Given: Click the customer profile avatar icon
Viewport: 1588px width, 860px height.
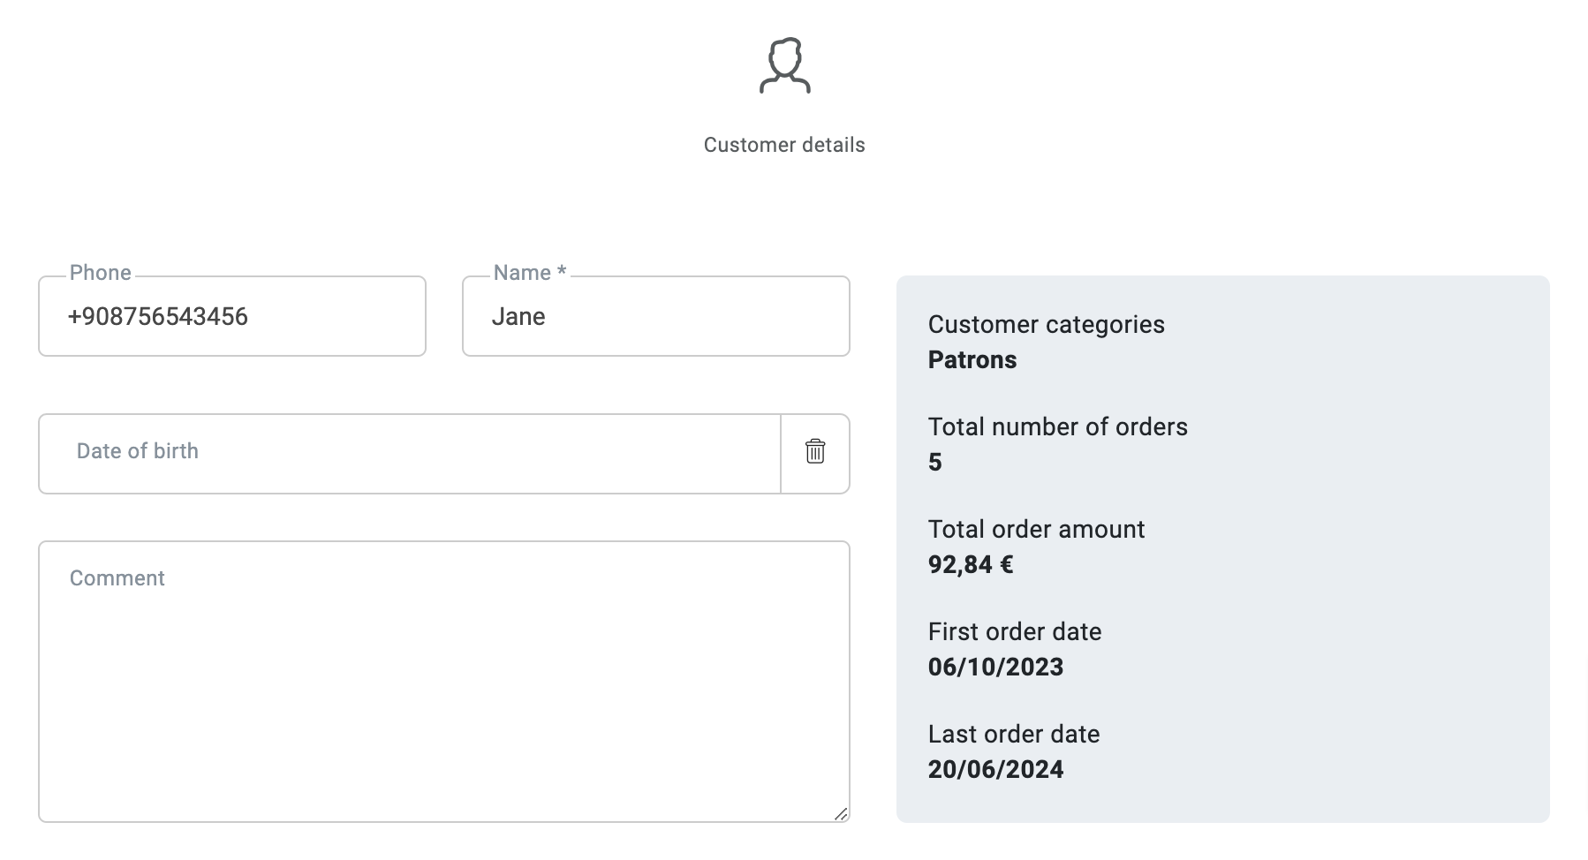Looking at the screenshot, I should (x=784, y=65).
